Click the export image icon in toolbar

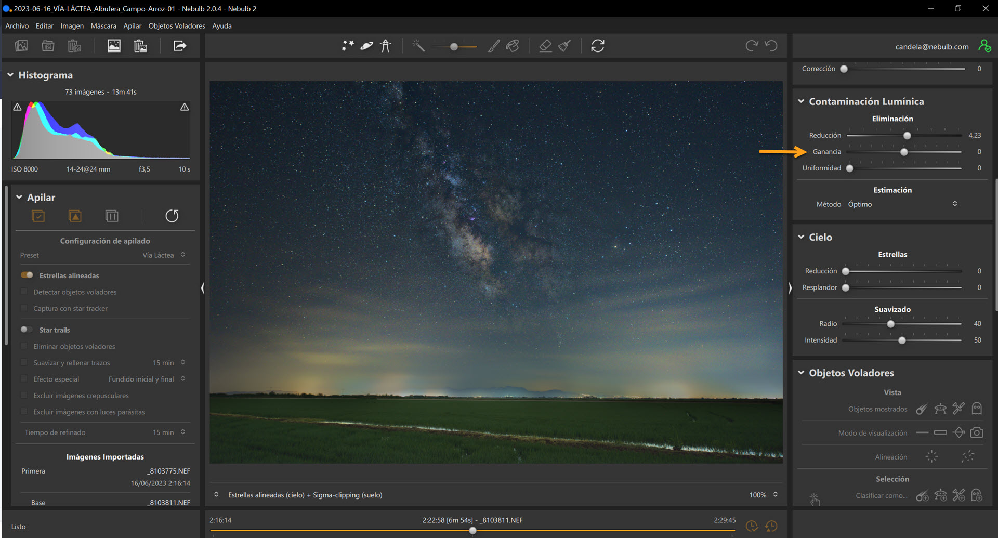[179, 46]
